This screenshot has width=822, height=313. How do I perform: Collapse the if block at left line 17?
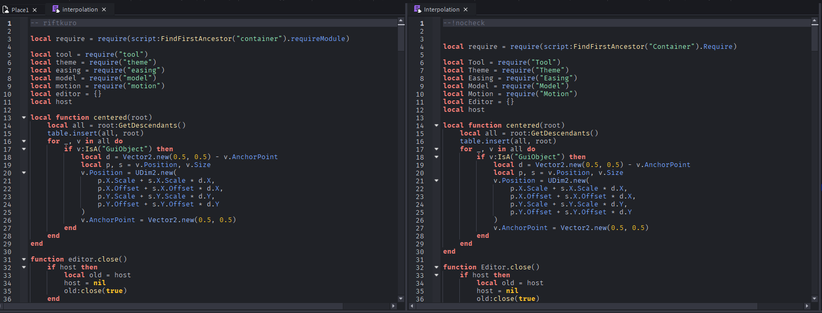(24, 149)
